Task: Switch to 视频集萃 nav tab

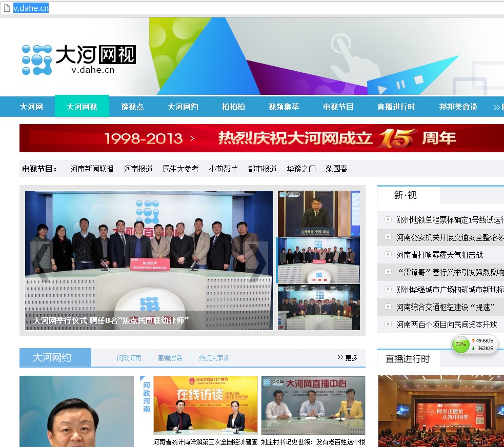Action: [284, 107]
